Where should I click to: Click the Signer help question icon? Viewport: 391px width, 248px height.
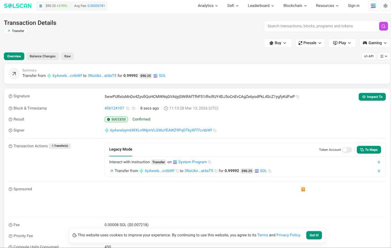[10, 131]
